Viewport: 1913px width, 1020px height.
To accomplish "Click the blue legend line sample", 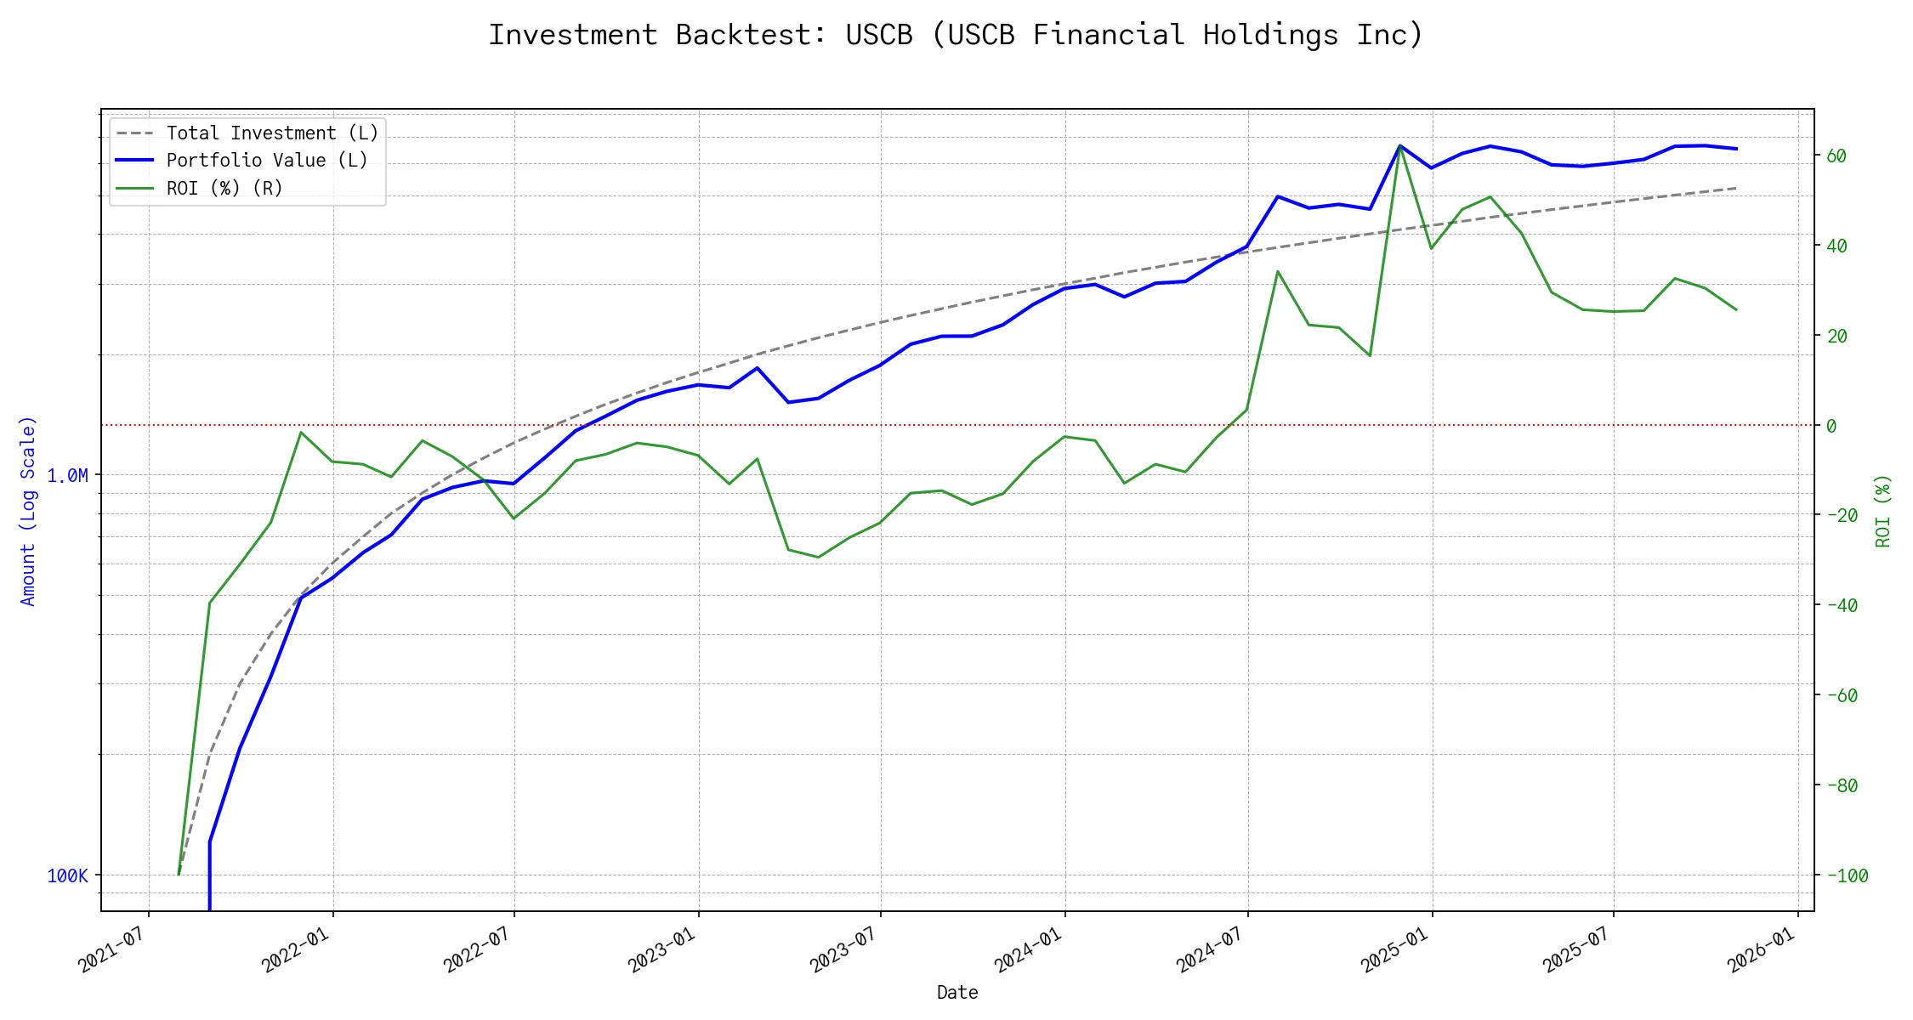I will (x=135, y=161).
